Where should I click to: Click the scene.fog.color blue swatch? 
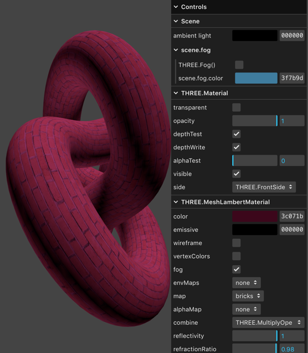256,78
